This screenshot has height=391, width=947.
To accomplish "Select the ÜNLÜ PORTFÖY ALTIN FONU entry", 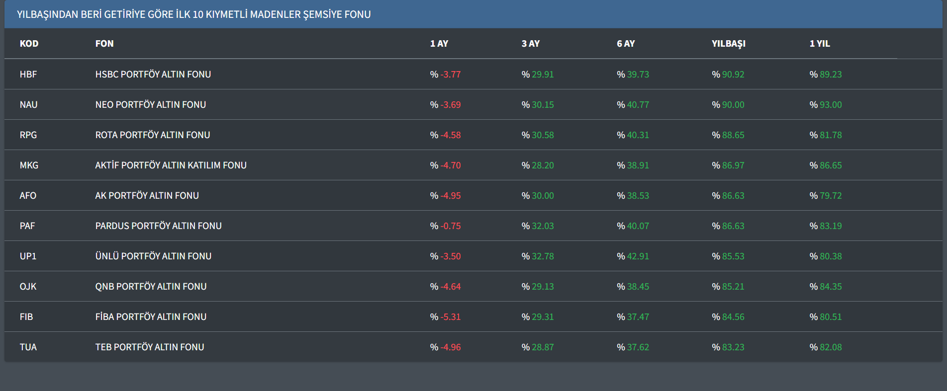I will [153, 256].
